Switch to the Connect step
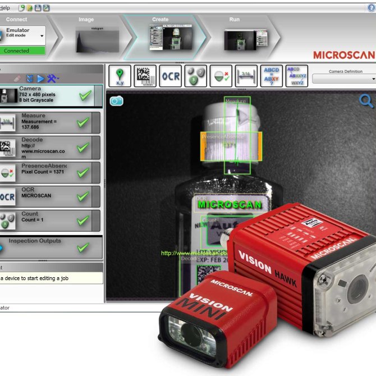The width and height of the screenshot is (376, 376). coord(16,20)
